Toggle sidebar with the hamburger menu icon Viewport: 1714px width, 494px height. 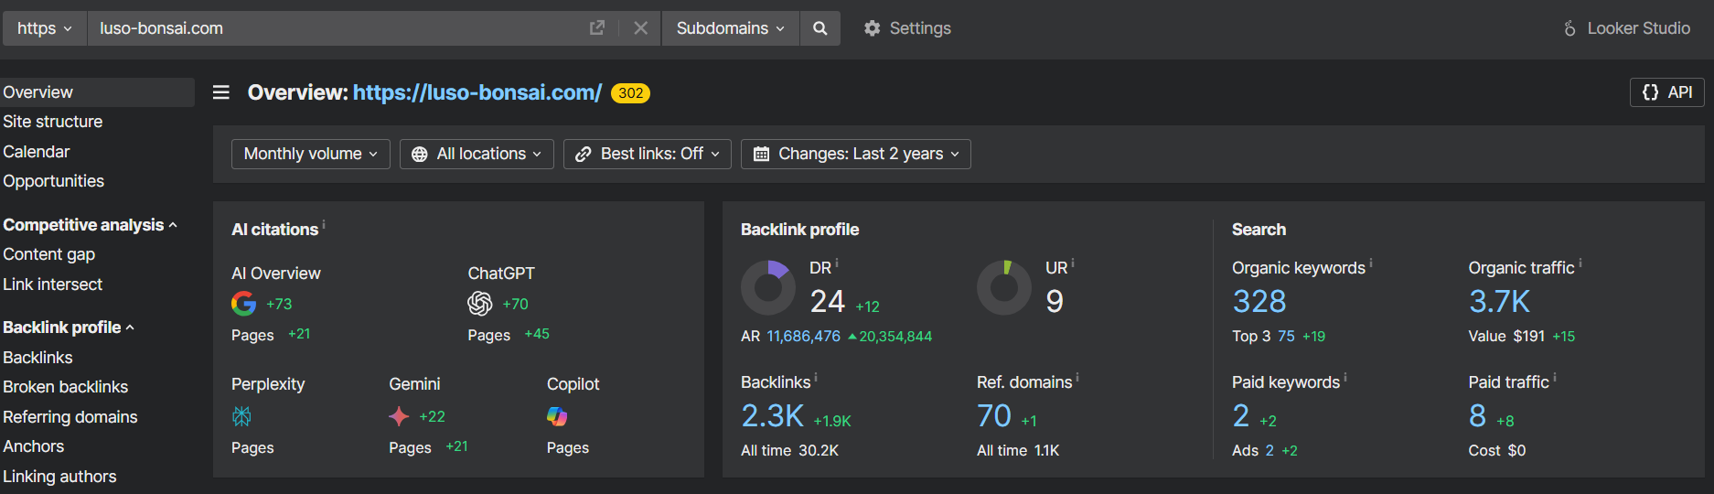(221, 92)
